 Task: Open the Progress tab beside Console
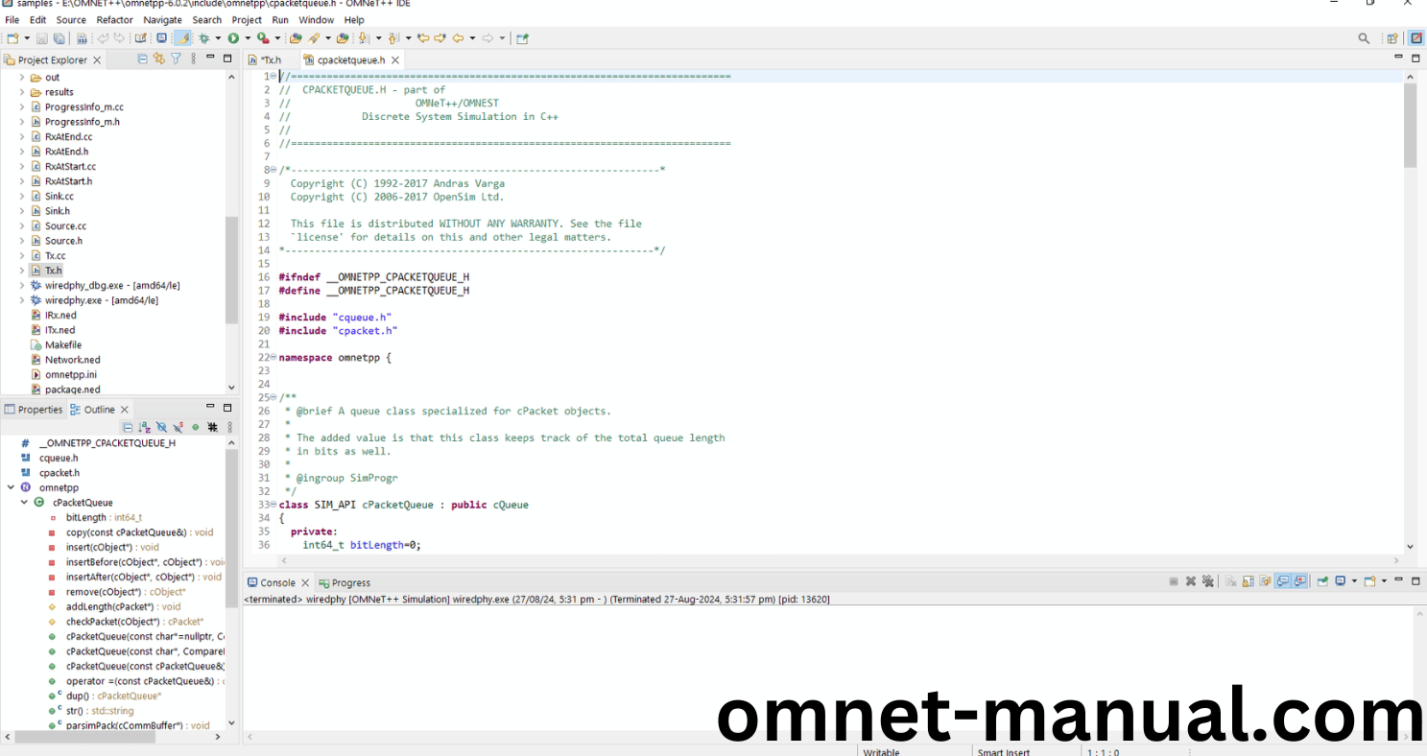point(350,582)
